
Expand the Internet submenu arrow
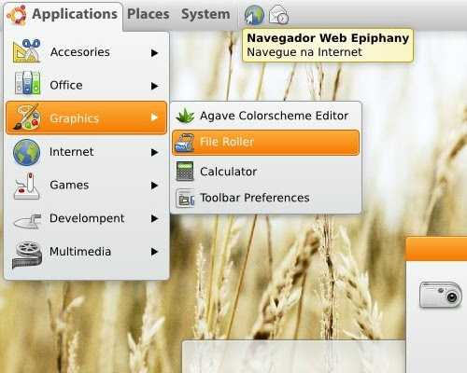click(154, 152)
